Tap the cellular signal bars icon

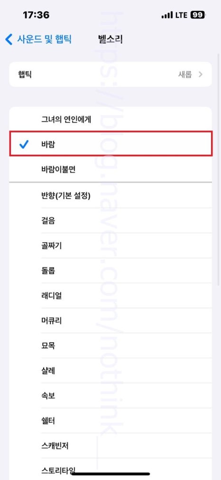tap(167, 15)
